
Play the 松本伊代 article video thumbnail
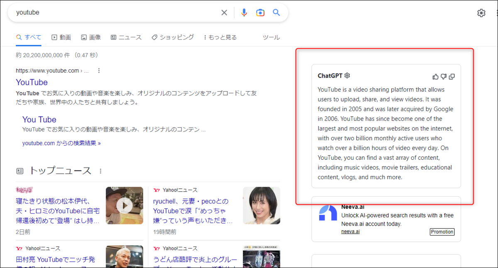point(124,206)
